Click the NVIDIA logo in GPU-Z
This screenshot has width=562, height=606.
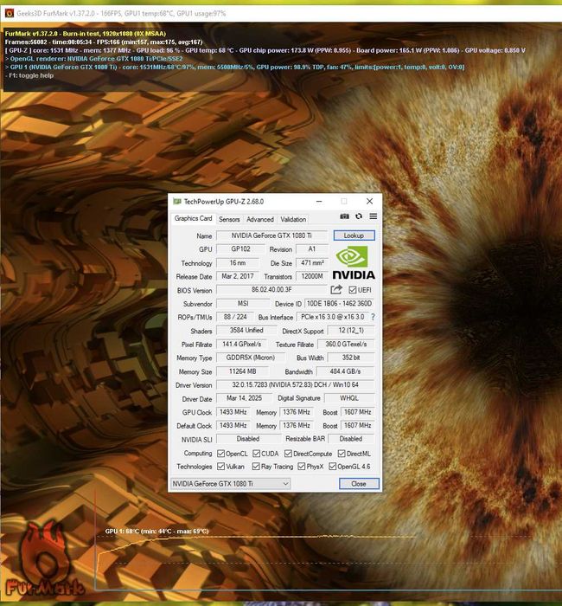tap(354, 262)
